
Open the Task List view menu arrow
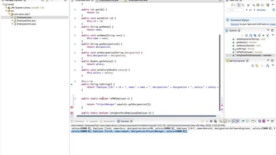pos(273,5)
